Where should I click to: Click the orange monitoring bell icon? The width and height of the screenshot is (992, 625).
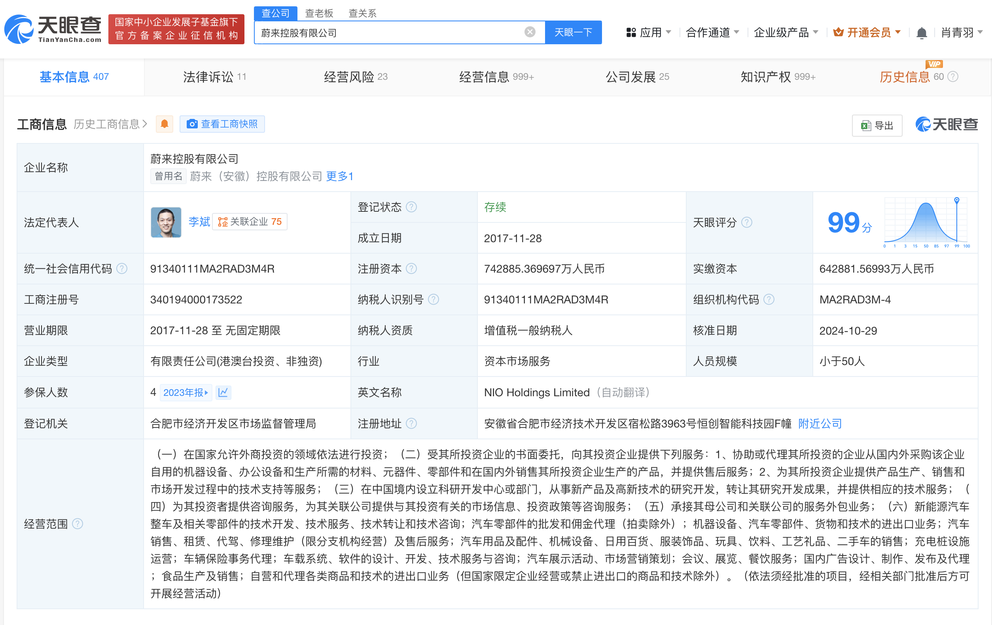(164, 124)
